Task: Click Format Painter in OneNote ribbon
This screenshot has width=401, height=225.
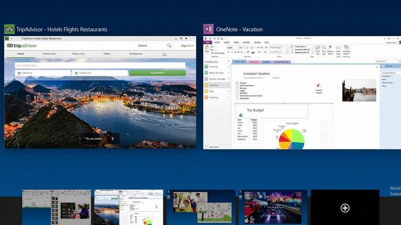Action: click(217, 53)
